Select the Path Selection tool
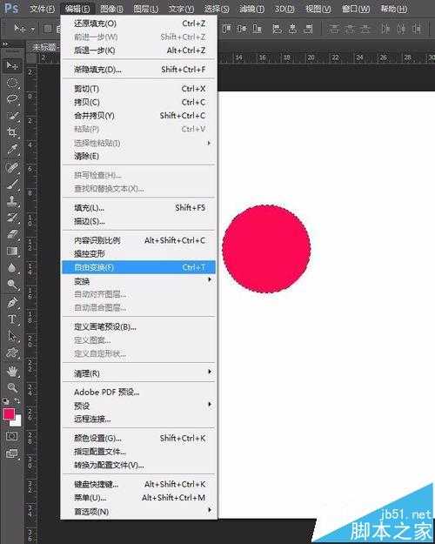The width and height of the screenshot is (435, 544). tap(12, 336)
